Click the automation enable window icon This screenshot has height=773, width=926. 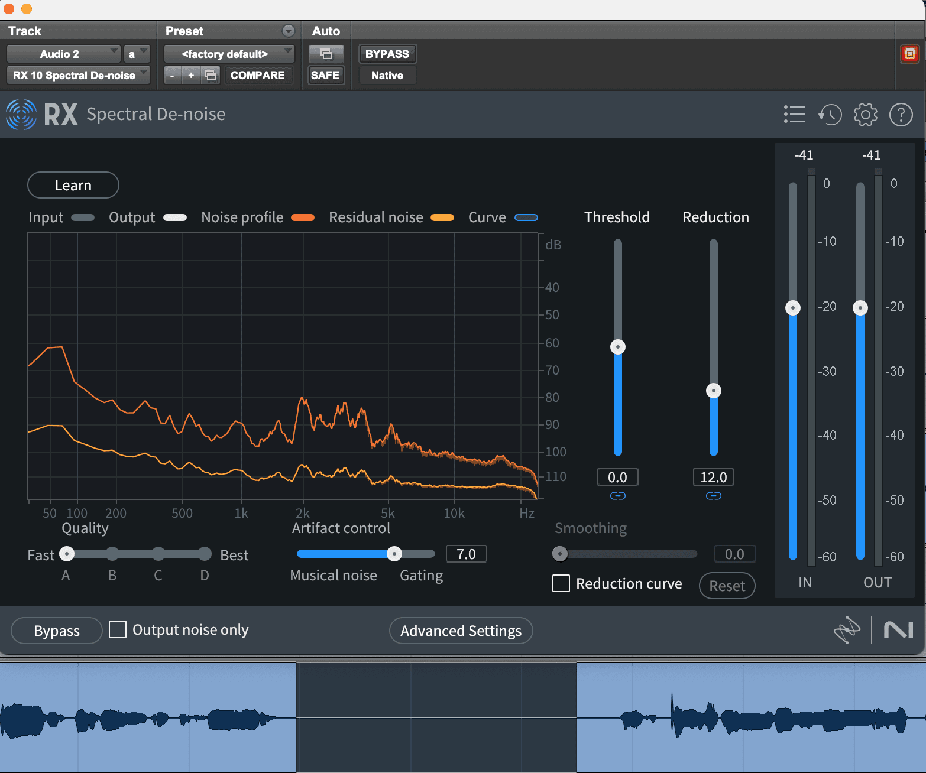(326, 54)
